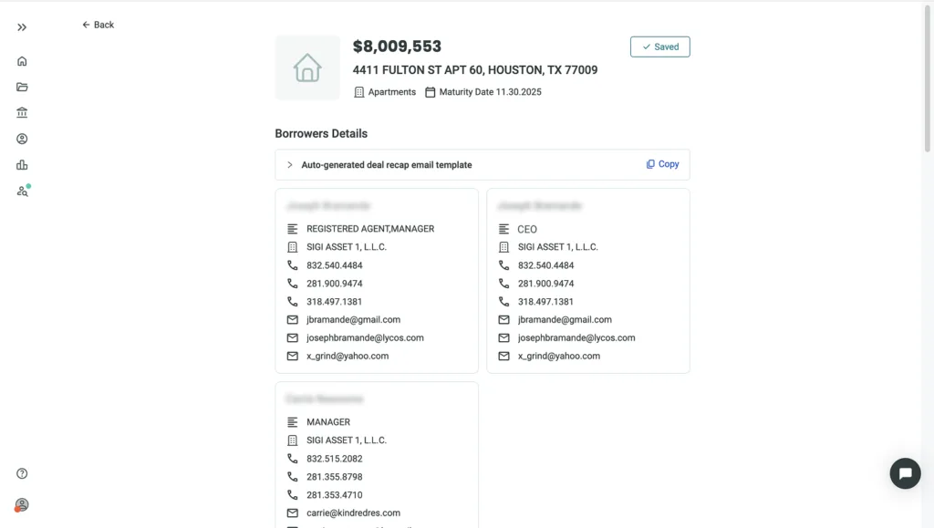The height and width of the screenshot is (528, 934).
Task: Open the bank/institution icon in the sidebar
Action: pos(21,112)
